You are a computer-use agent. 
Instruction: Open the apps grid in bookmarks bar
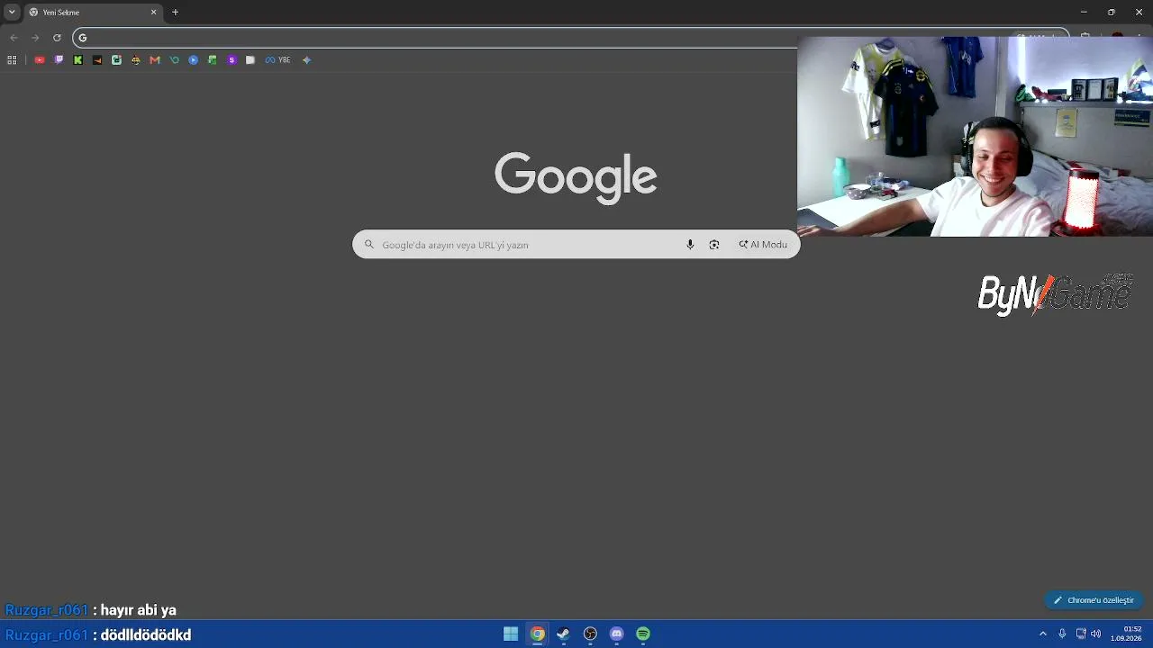[x=12, y=60]
